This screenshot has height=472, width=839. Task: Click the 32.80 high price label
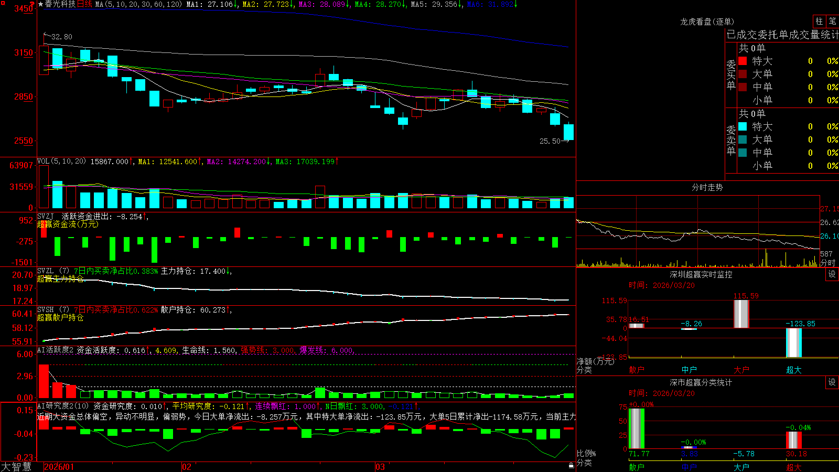[62, 37]
